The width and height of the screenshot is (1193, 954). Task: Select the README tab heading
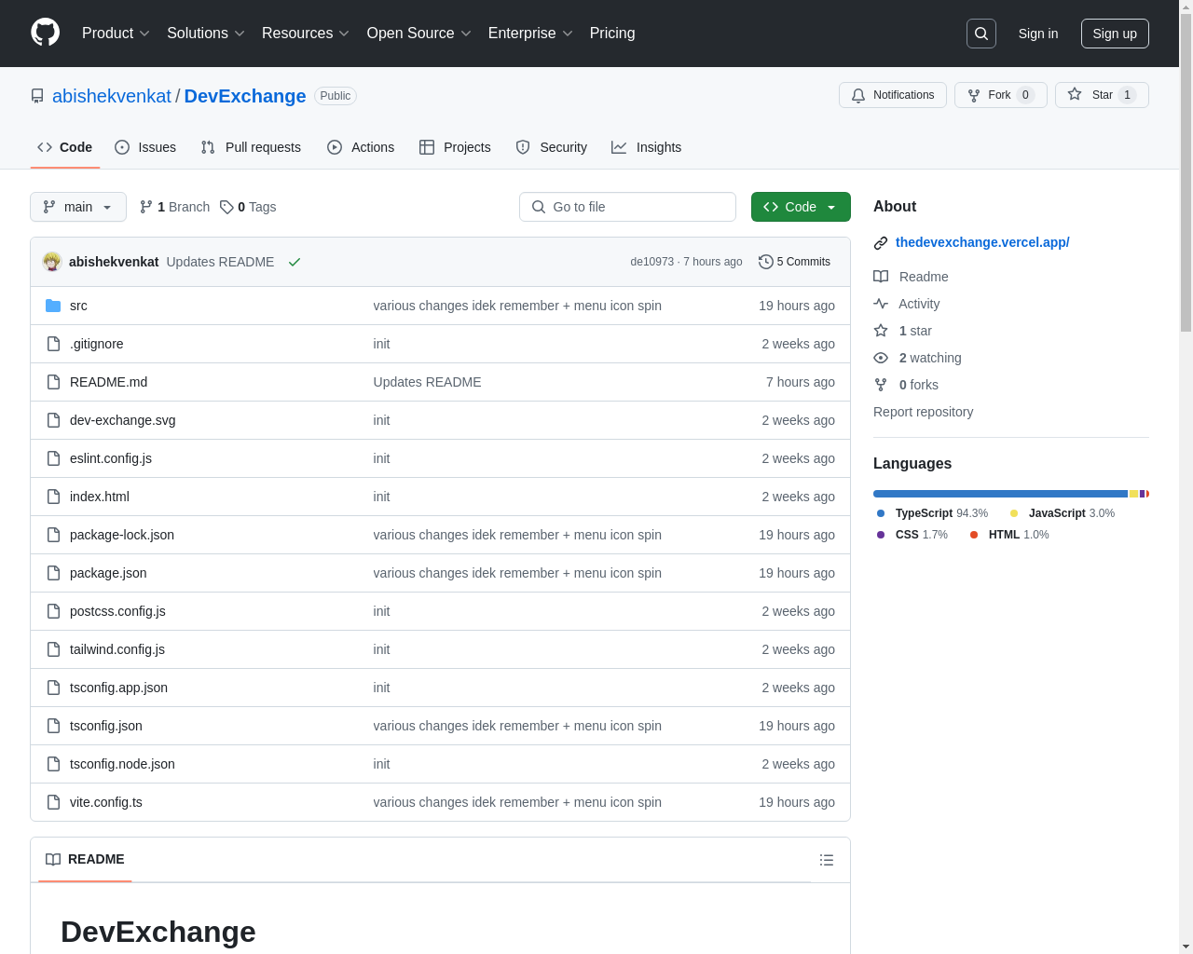point(85,859)
